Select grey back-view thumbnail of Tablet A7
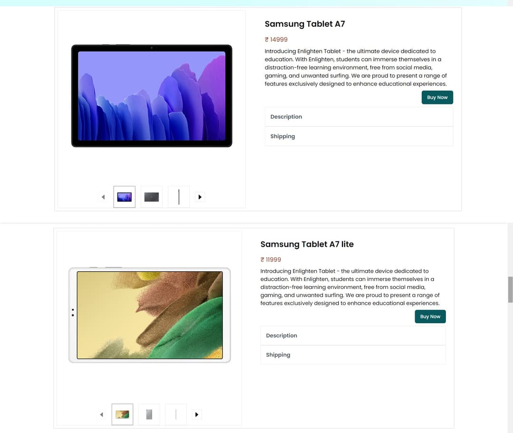 [152, 197]
